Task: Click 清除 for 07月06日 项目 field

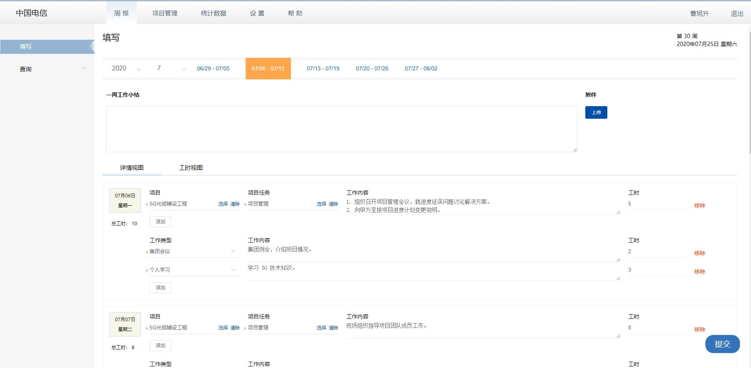Action: point(235,204)
